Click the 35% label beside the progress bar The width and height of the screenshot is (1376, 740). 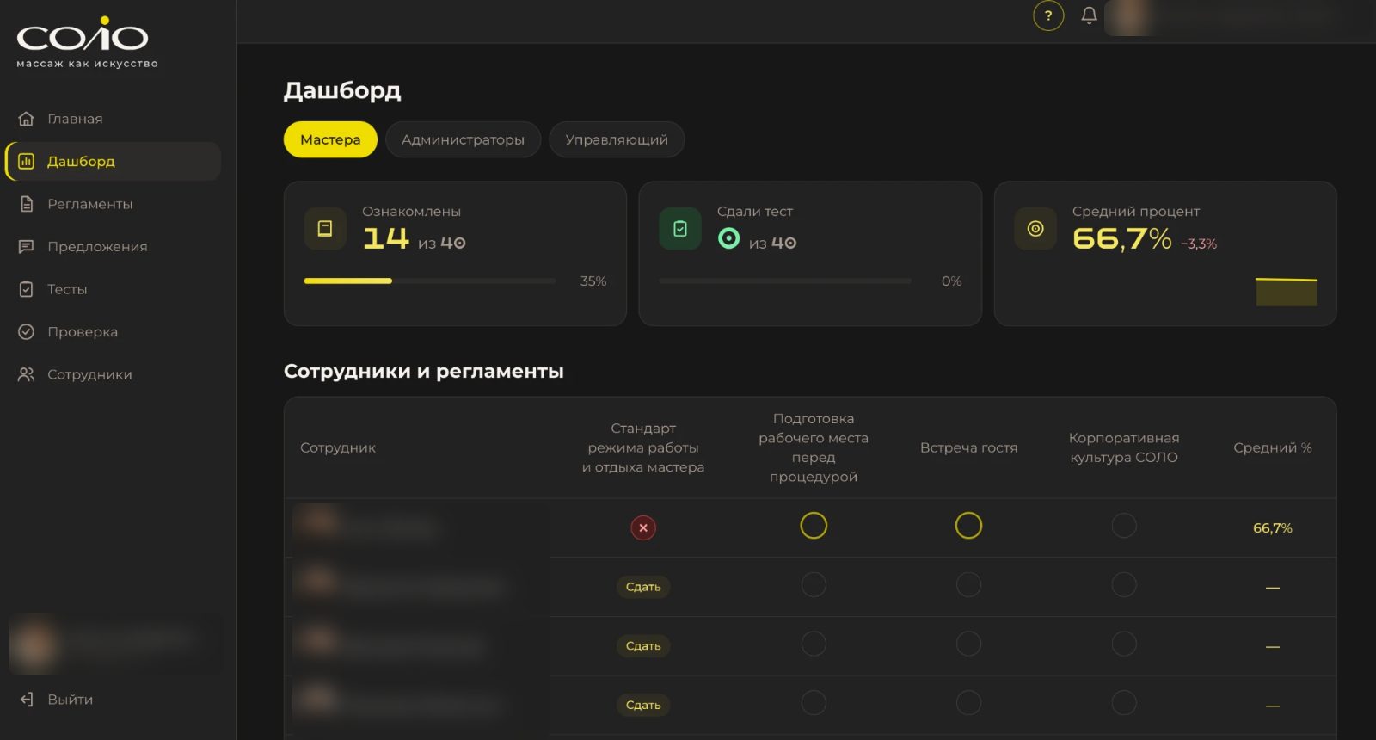[593, 281]
